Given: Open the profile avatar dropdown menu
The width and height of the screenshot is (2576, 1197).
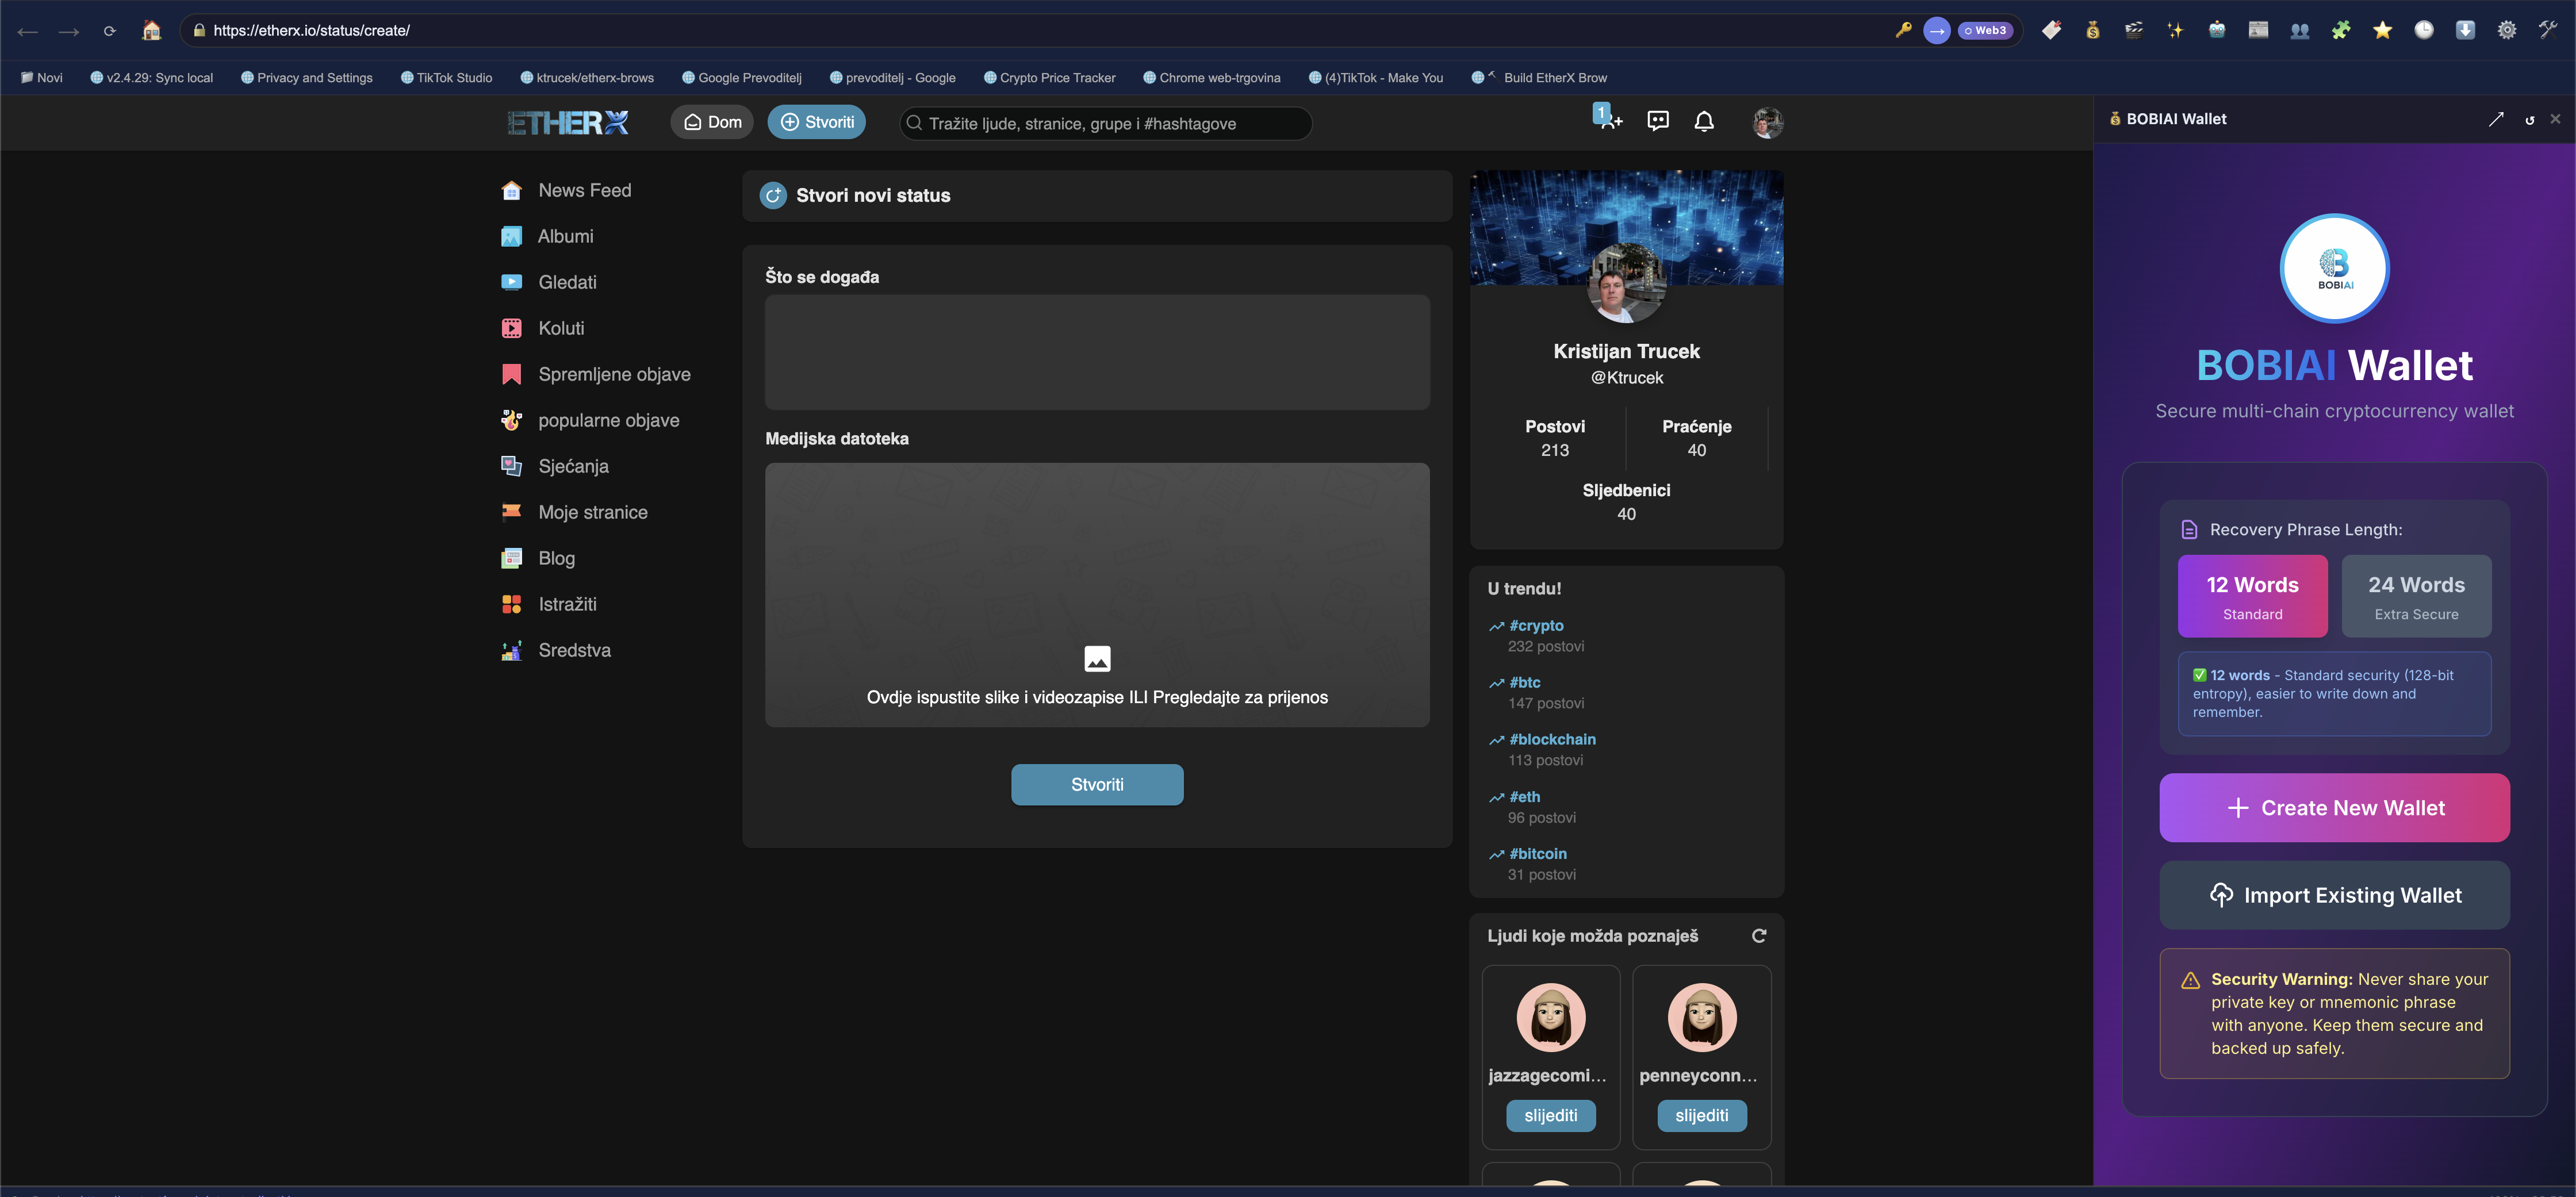Looking at the screenshot, I should pos(1767,121).
